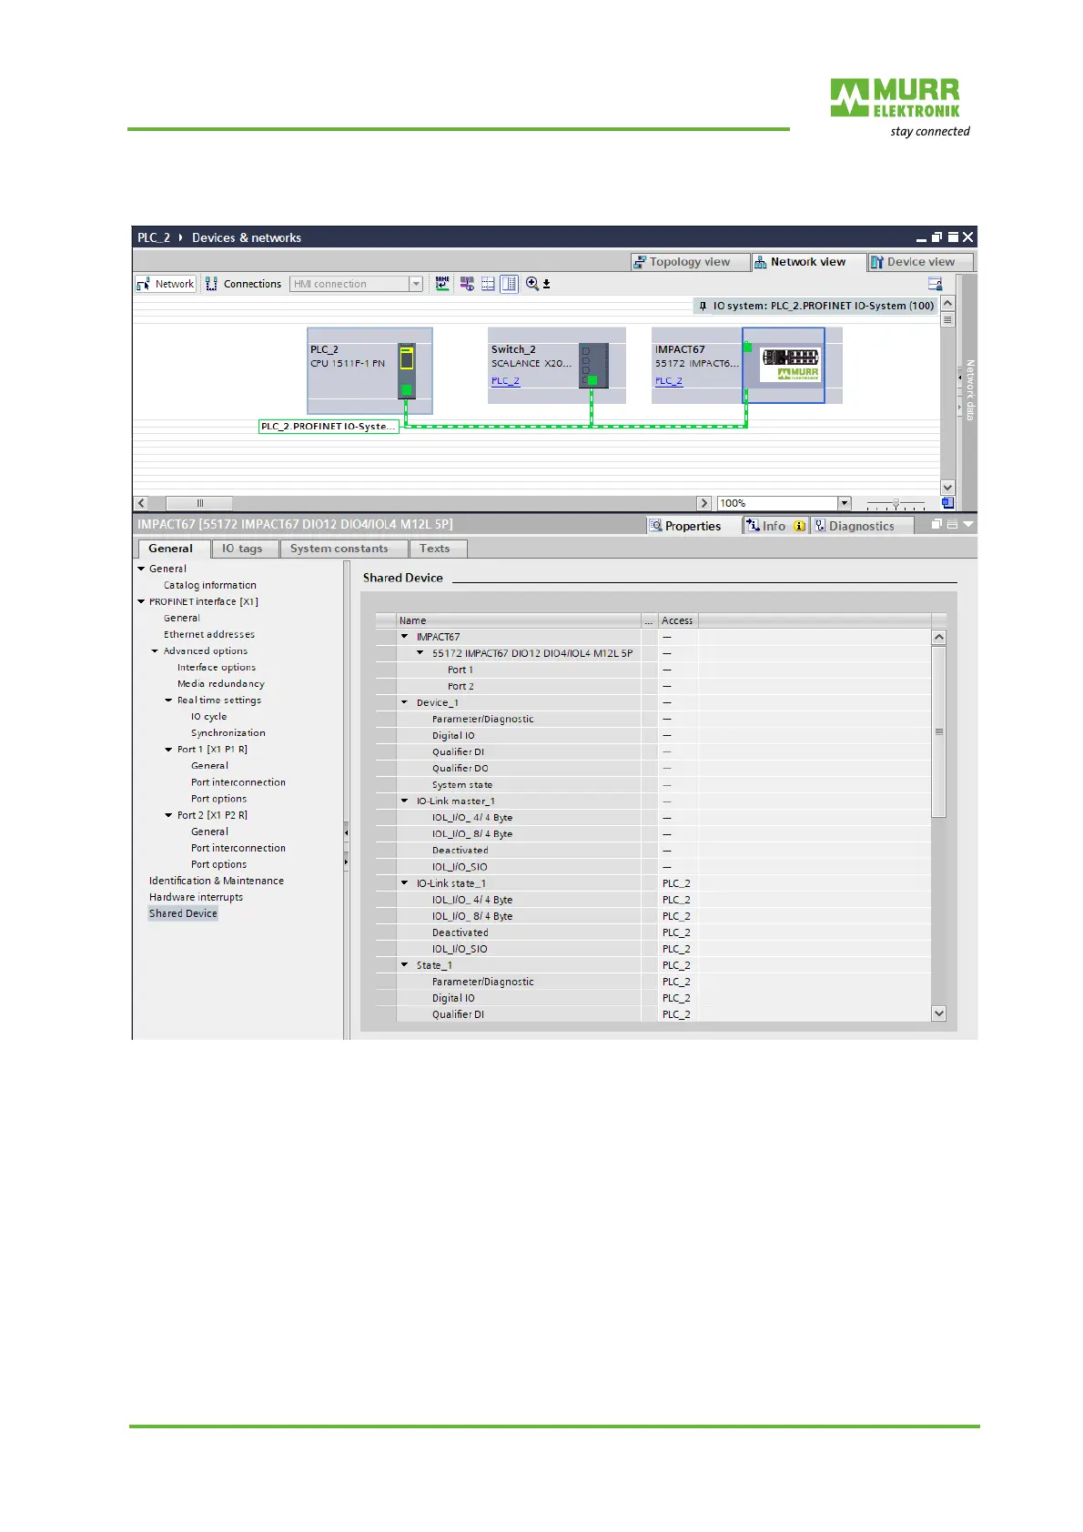Click the pin icon beside IO system label
This screenshot has height=1532, width=1083.
click(703, 306)
